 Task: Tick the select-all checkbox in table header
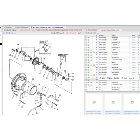pos(86,35)
